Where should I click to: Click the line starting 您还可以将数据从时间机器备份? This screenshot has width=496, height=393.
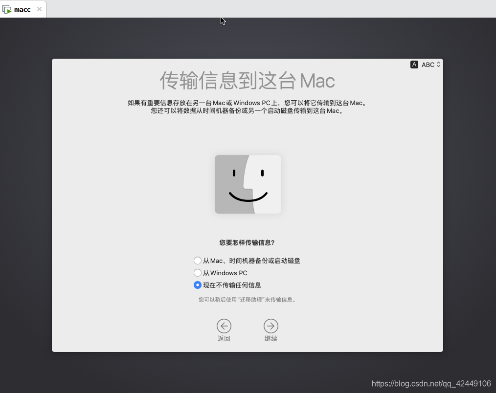click(248, 110)
